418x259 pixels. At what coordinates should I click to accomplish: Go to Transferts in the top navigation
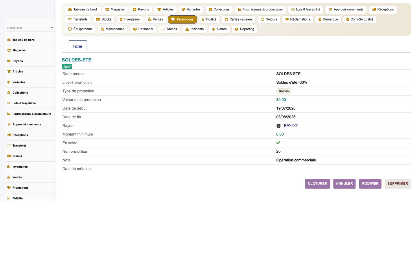click(78, 19)
